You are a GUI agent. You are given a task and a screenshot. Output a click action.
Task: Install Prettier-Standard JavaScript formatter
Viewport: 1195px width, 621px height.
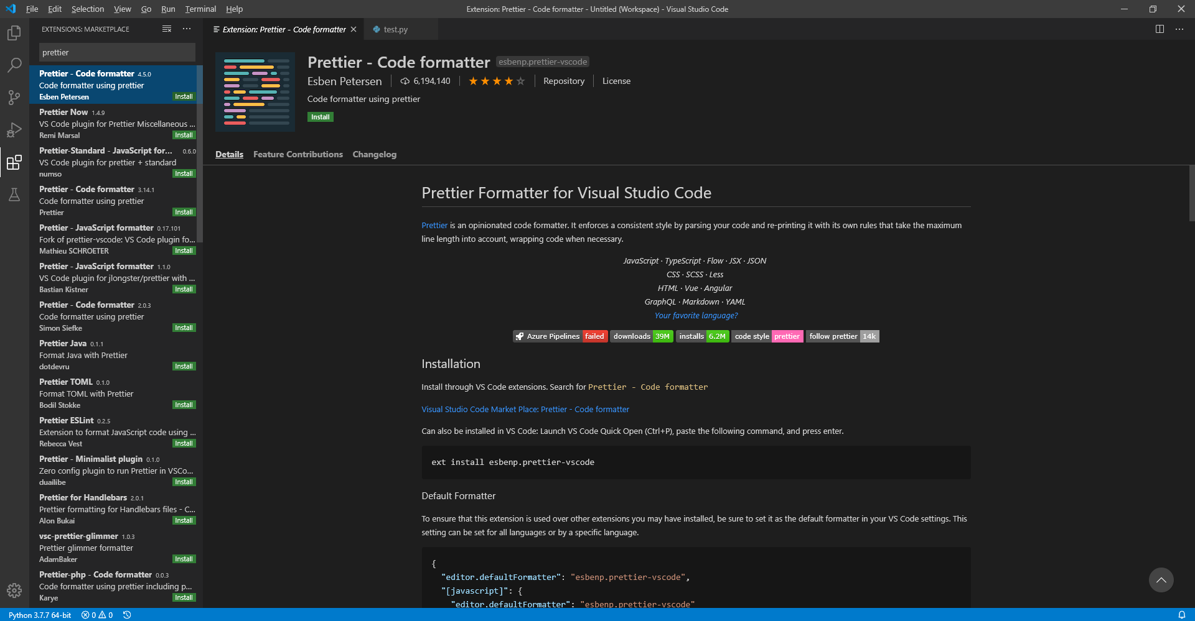pyautogui.click(x=184, y=173)
